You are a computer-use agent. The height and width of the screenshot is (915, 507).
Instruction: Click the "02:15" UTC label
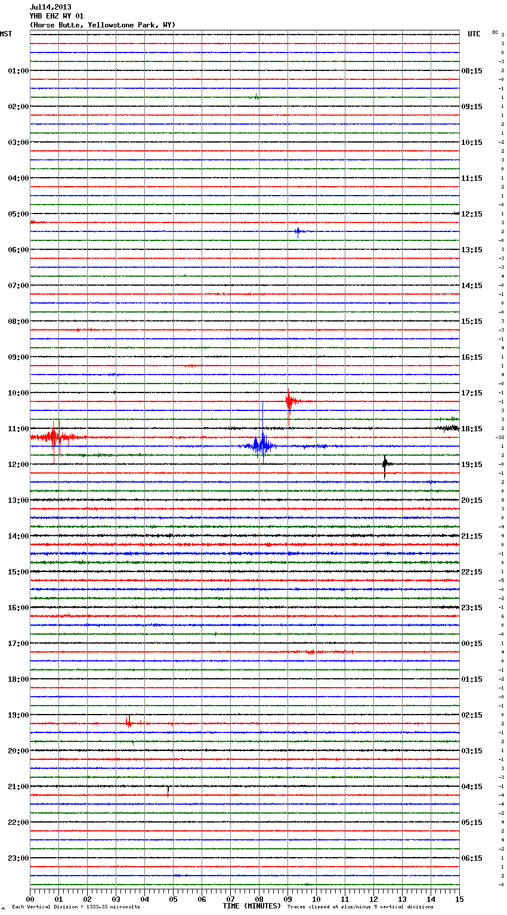tap(472, 715)
